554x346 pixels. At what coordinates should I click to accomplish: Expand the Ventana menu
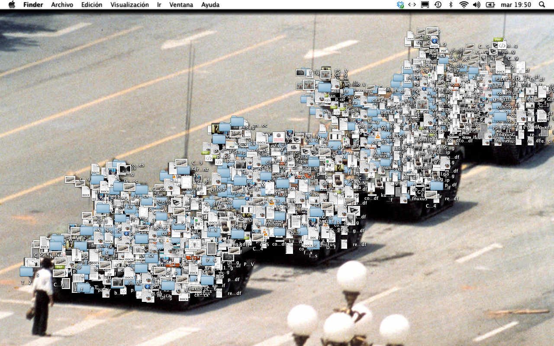181,5
